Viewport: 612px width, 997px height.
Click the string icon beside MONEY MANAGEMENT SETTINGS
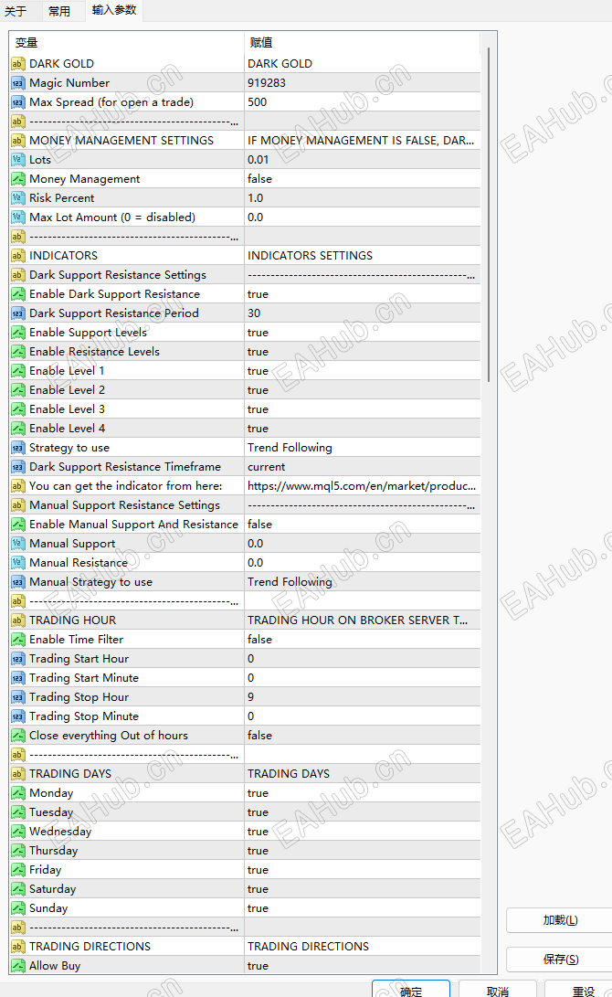(x=17, y=141)
